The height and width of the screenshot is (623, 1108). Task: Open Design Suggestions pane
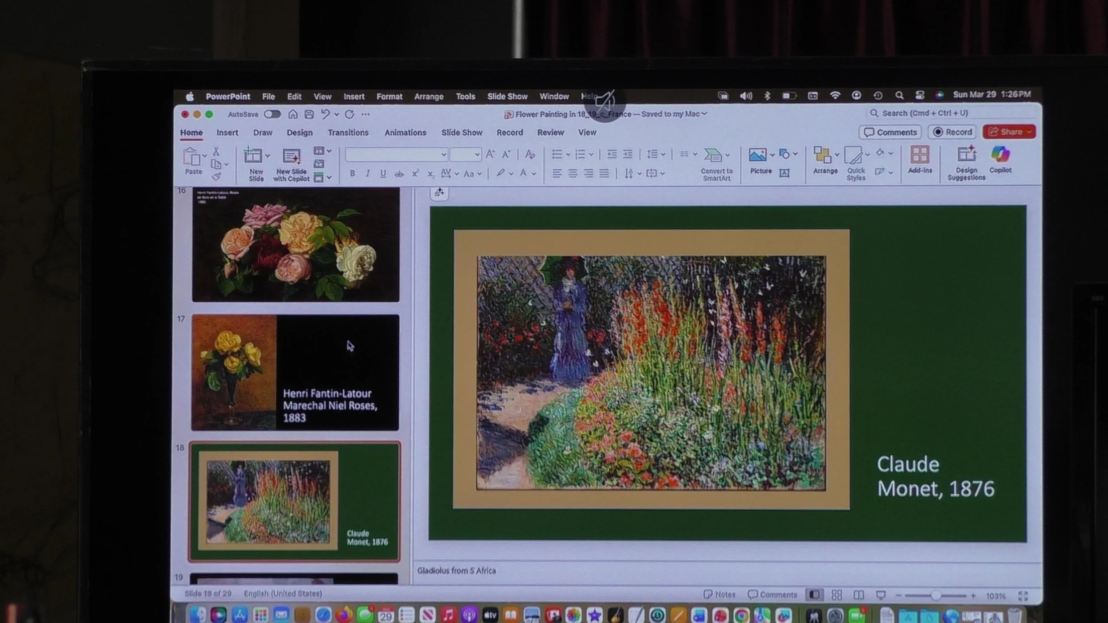(x=966, y=155)
